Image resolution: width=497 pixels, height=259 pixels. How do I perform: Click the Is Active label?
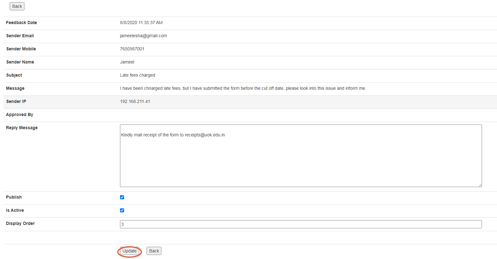15,210
